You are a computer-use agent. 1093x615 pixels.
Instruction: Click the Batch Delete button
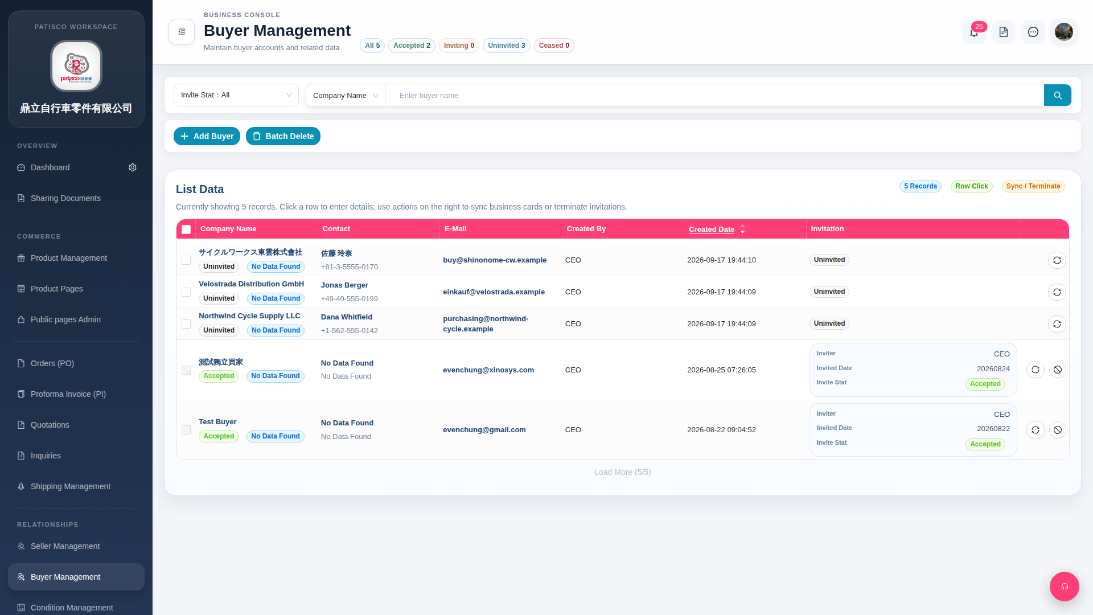coord(283,136)
